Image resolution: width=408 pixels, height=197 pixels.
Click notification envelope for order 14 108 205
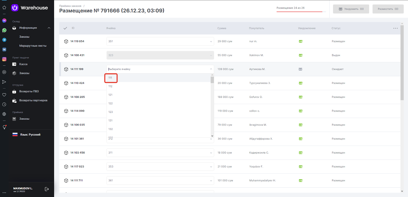pyautogui.click(x=301, y=97)
